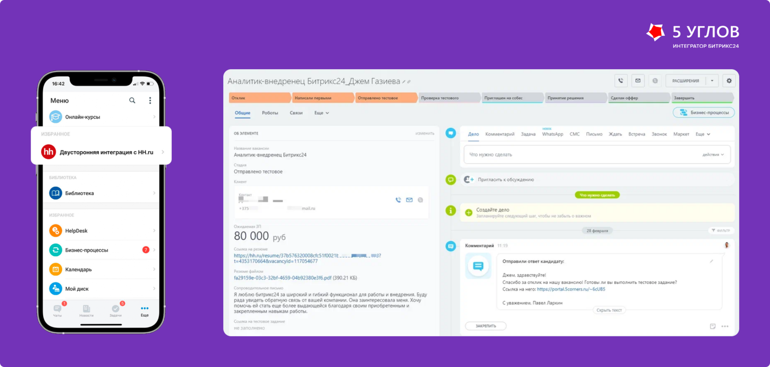This screenshot has width=770, height=367.
Task: Open the Мой диск icon on phone
Action: [x=55, y=288]
